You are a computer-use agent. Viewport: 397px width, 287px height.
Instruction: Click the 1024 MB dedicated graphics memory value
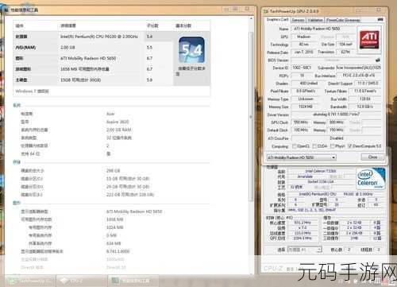click(115, 227)
